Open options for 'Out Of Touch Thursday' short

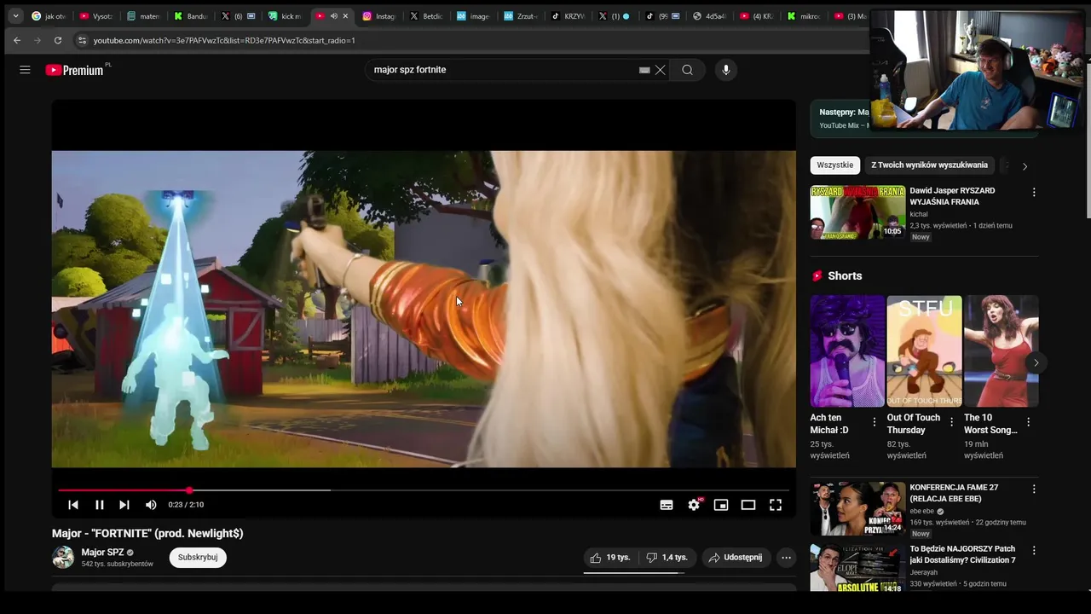point(951,422)
